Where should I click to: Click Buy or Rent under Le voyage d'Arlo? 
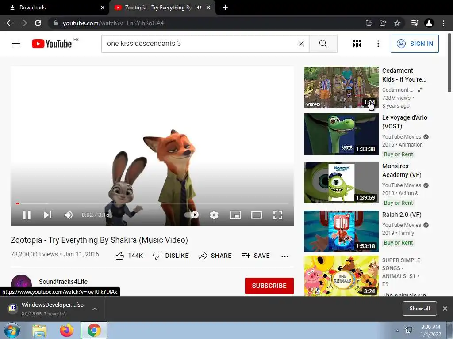coord(399,154)
